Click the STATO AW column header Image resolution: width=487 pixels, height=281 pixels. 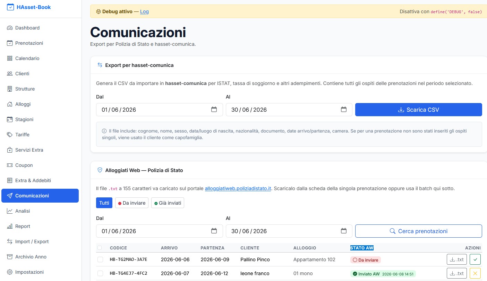[362, 248]
